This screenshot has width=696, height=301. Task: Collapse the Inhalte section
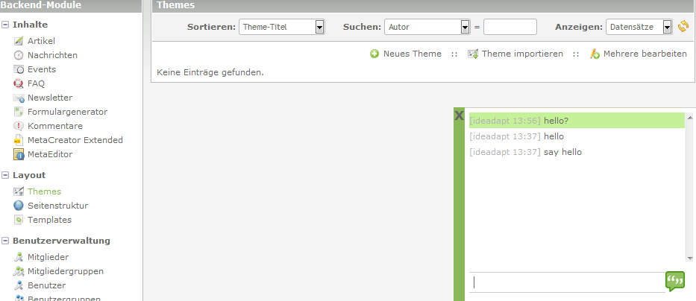point(5,25)
